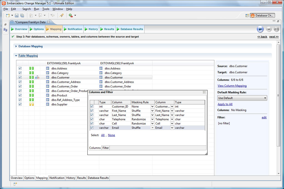Open target column dropdown for First_Name
The height and width of the screenshot is (189, 284).
(x=172, y=111)
